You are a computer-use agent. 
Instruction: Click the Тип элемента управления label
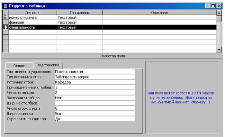(29, 72)
